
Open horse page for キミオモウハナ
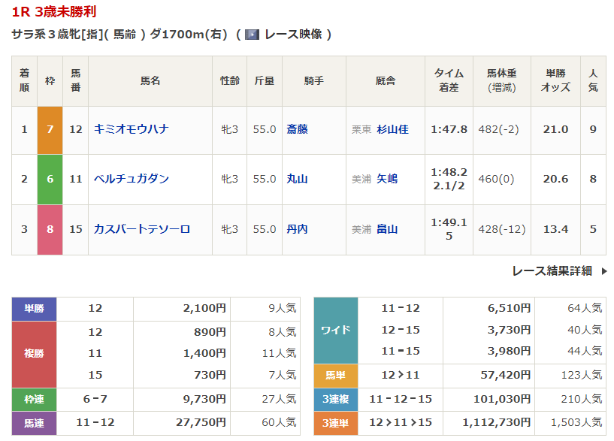[x=131, y=129]
